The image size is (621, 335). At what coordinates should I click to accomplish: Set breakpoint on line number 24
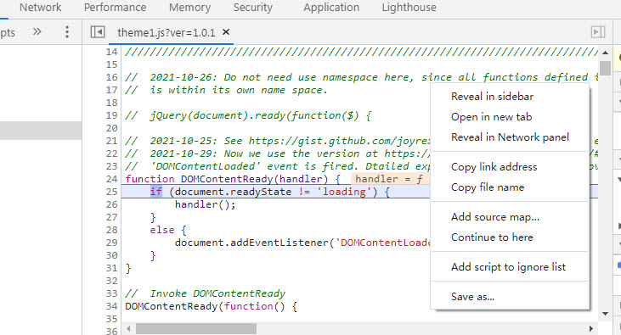[x=111, y=179]
